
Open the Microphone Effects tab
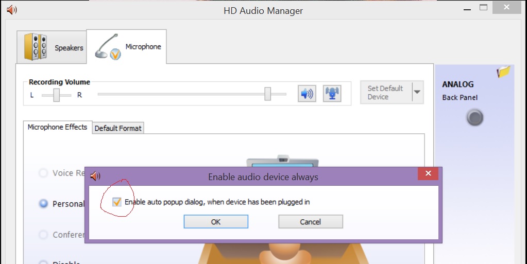(58, 127)
